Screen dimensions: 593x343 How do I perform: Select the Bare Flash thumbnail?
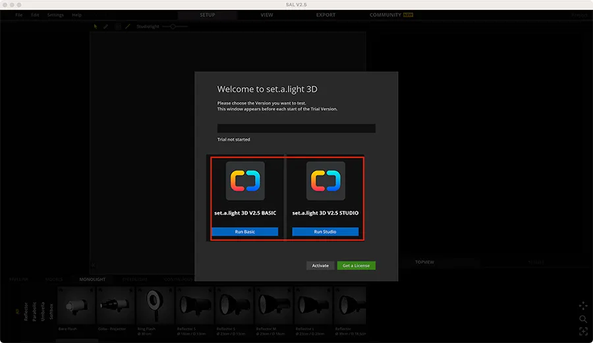pos(76,306)
